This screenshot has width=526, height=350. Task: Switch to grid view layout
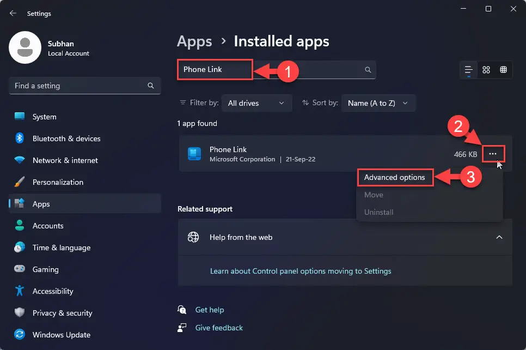click(486, 70)
